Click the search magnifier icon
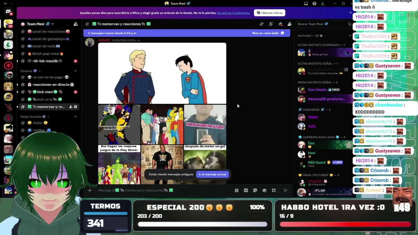 pyautogui.click(x=349, y=24)
